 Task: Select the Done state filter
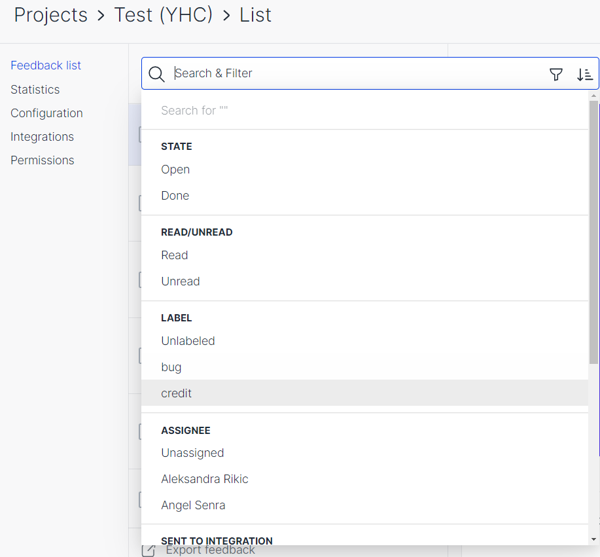coord(364,196)
